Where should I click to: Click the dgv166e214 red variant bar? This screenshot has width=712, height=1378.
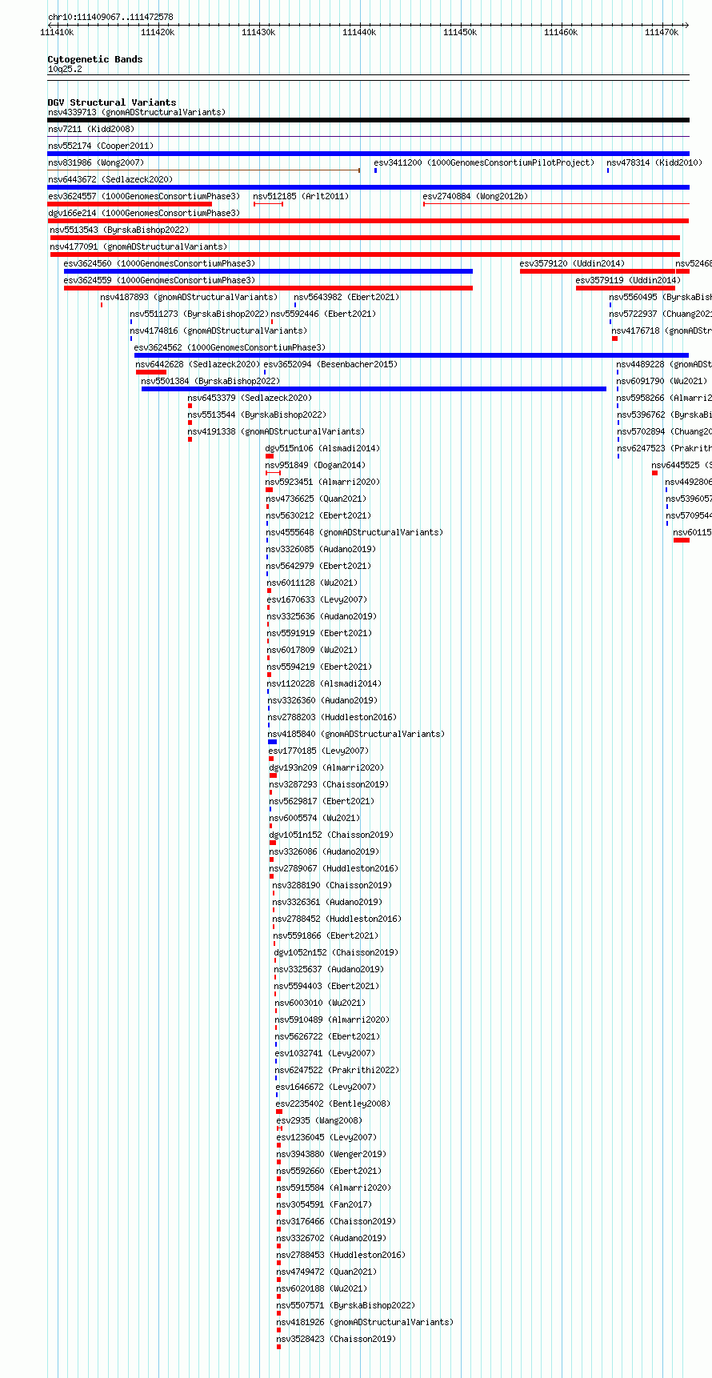(x=368, y=221)
